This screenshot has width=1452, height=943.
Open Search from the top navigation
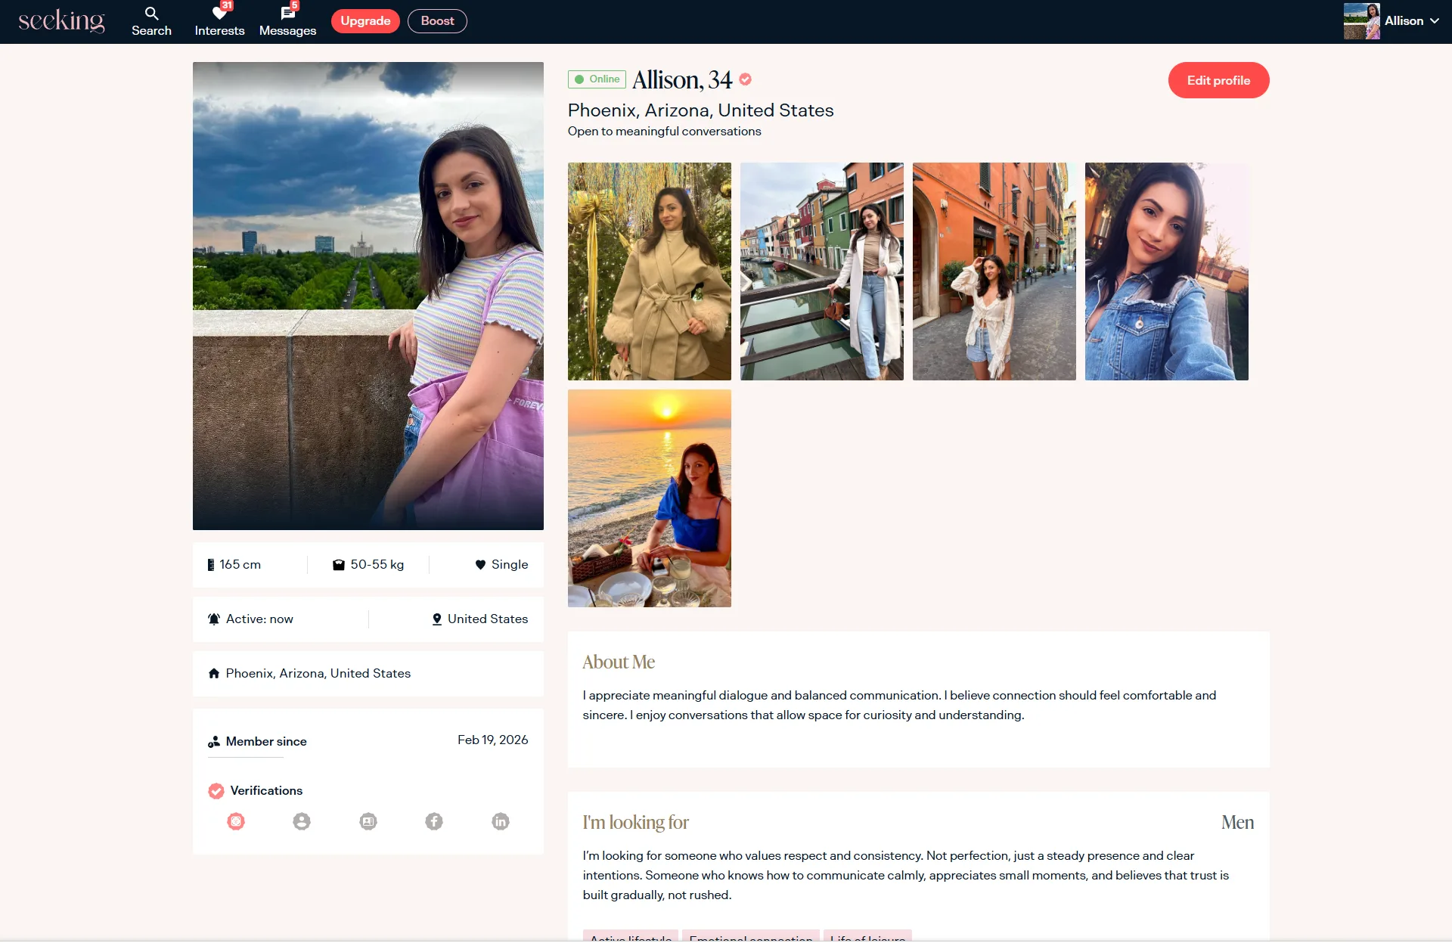tap(151, 21)
